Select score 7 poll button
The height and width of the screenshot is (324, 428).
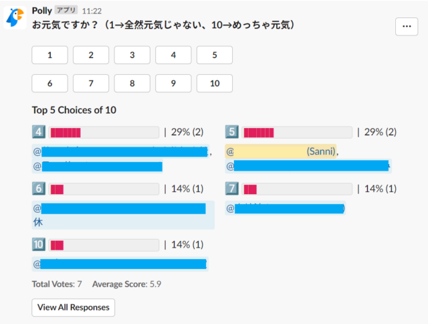90,84
